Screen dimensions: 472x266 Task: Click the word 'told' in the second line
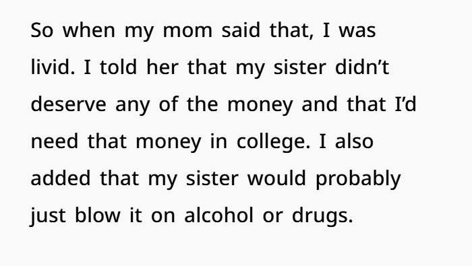click(x=118, y=67)
